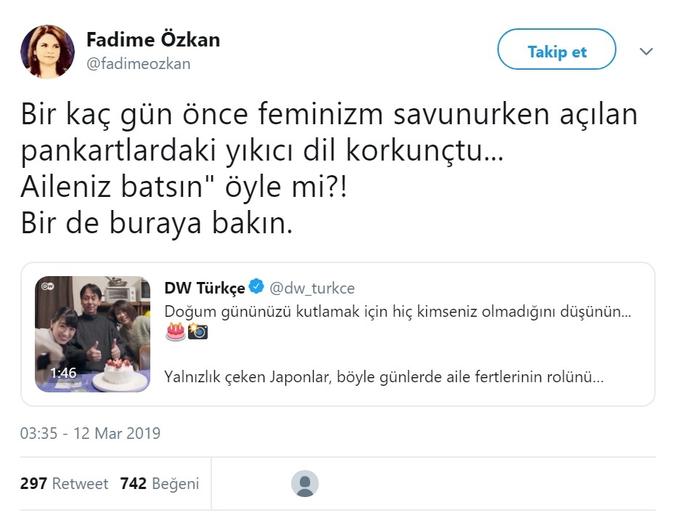The height and width of the screenshot is (521, 676).
Task: Click the @fadimeozkan handle
Action: (138, 64)
